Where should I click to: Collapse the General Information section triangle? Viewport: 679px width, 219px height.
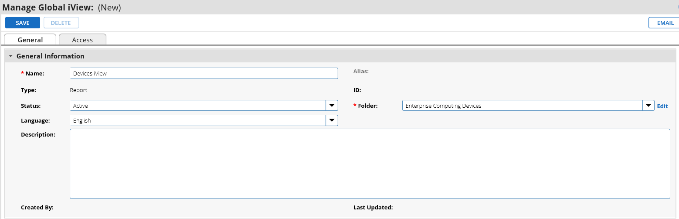10,56
